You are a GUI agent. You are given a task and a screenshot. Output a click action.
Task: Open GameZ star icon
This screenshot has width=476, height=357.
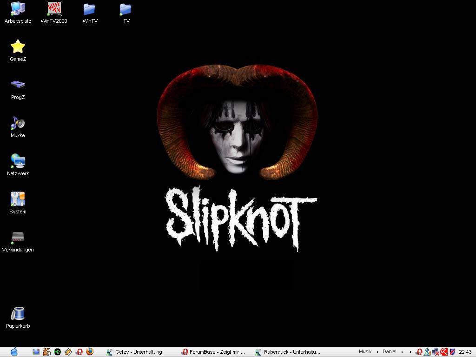pyautogui.click(x=18, y=50)
